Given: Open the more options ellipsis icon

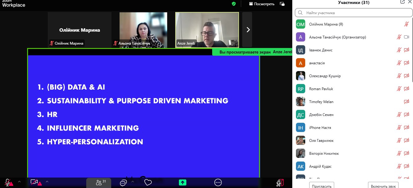Looking at the screenshot, I should tap(218, 182).
